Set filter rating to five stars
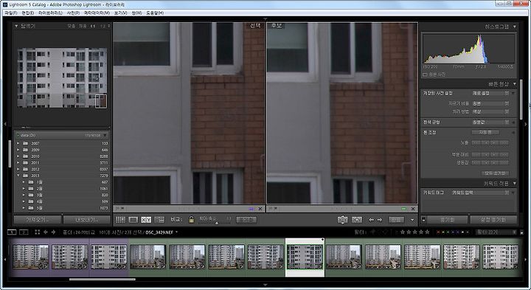Image resolution: width=531 pixels, height=290 pixels. tap(427, 232)
